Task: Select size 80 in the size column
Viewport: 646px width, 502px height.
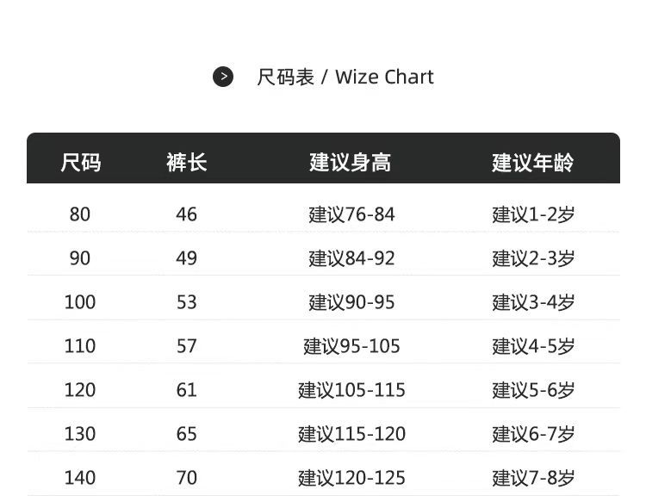Action: [x=80, y=214]
